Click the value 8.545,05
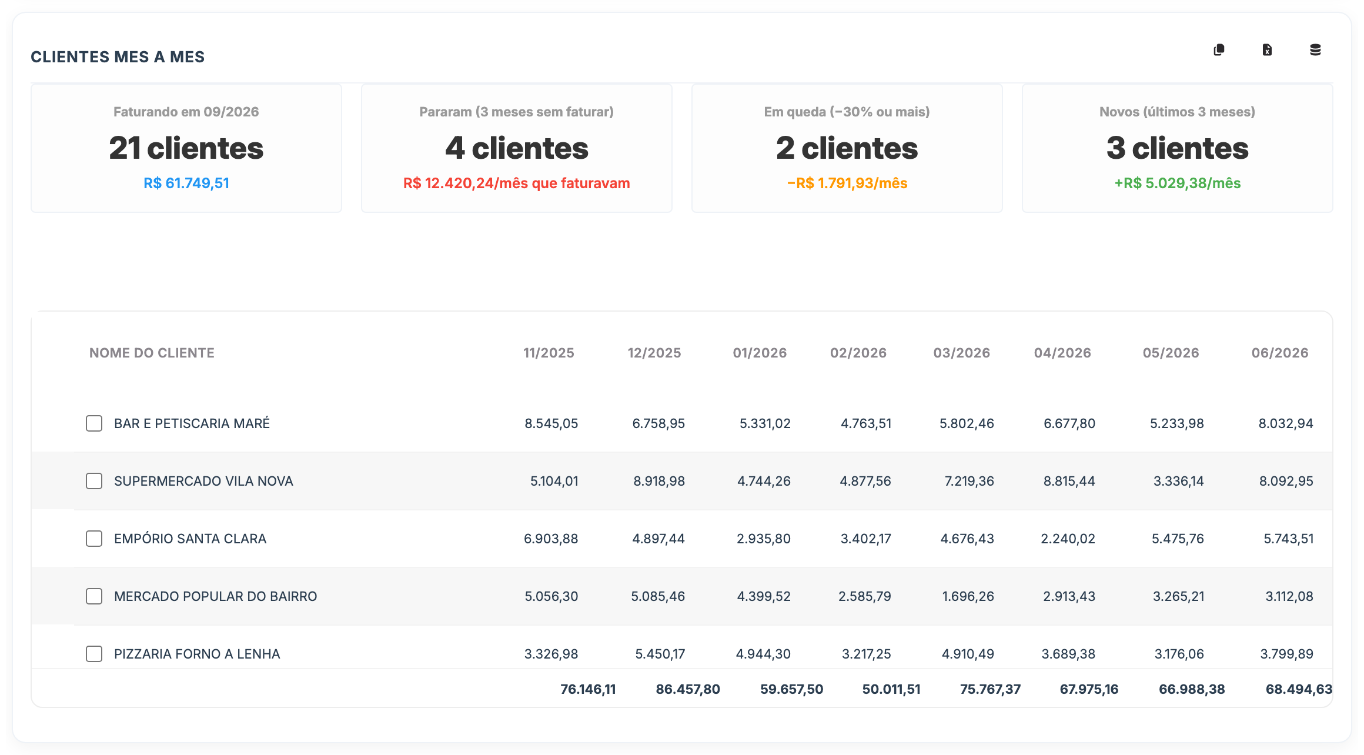 click(x=551, y=423)
